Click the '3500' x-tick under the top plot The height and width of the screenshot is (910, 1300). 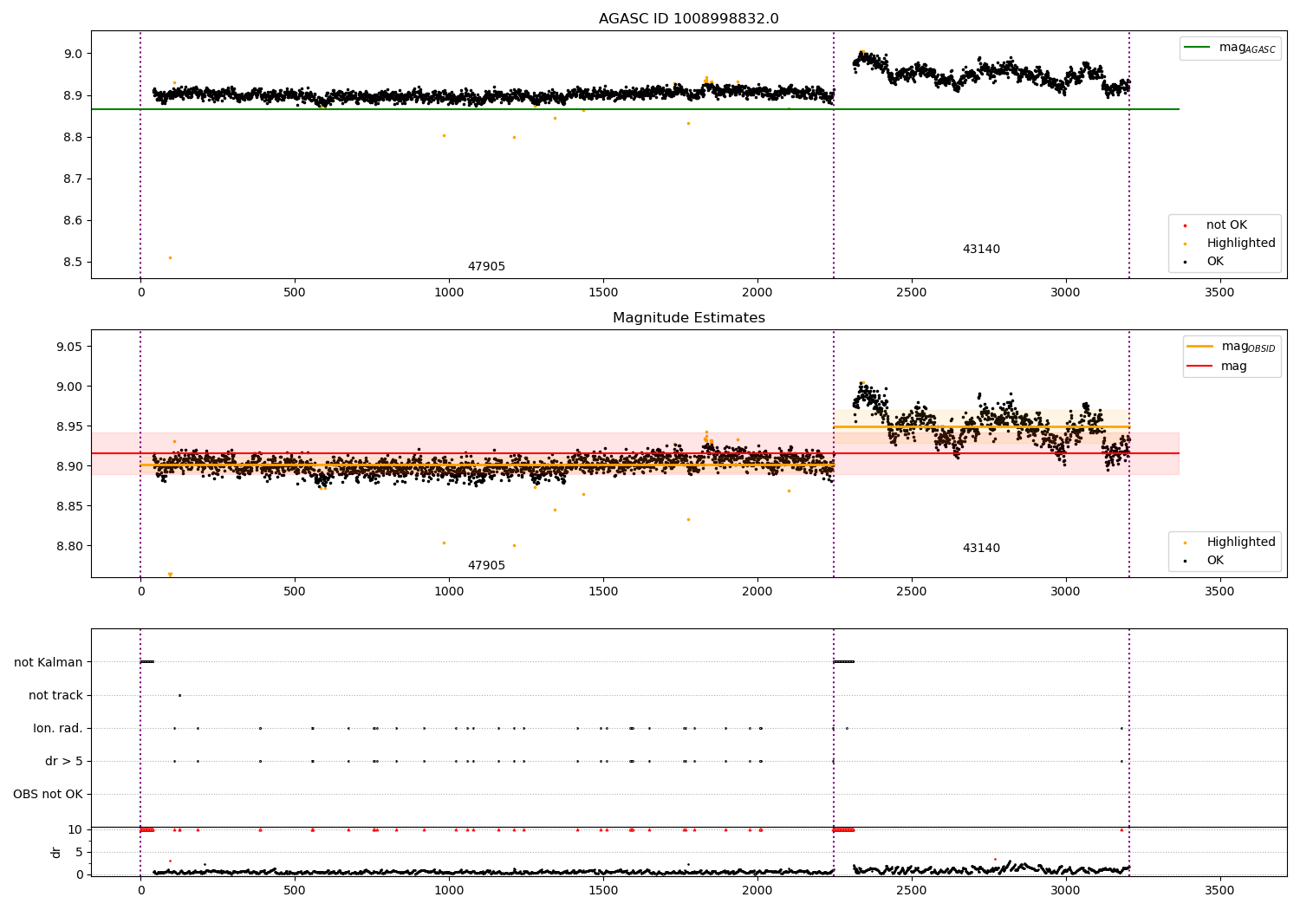pyautogui.click(x=1219, y=293)
